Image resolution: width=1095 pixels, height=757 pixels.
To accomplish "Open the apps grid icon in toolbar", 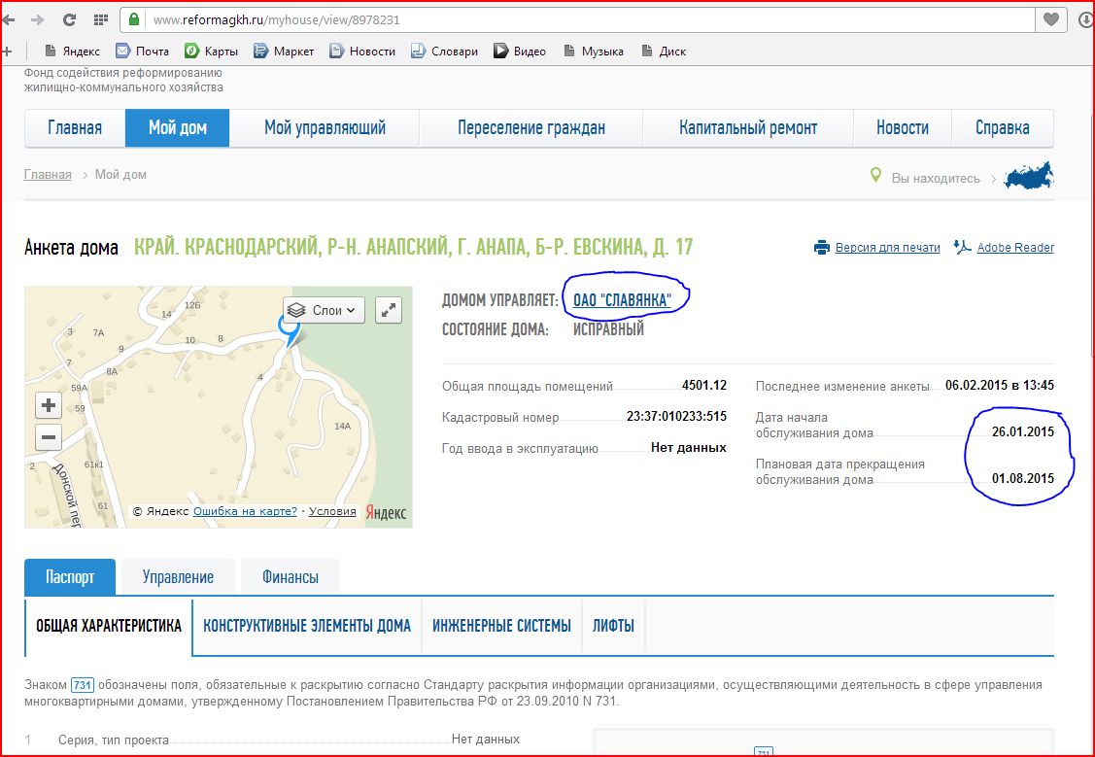I will (x=100, y=19).
